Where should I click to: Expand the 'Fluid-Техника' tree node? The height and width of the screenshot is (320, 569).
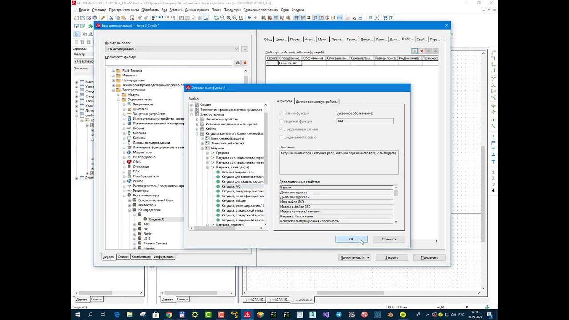point(113,71)
